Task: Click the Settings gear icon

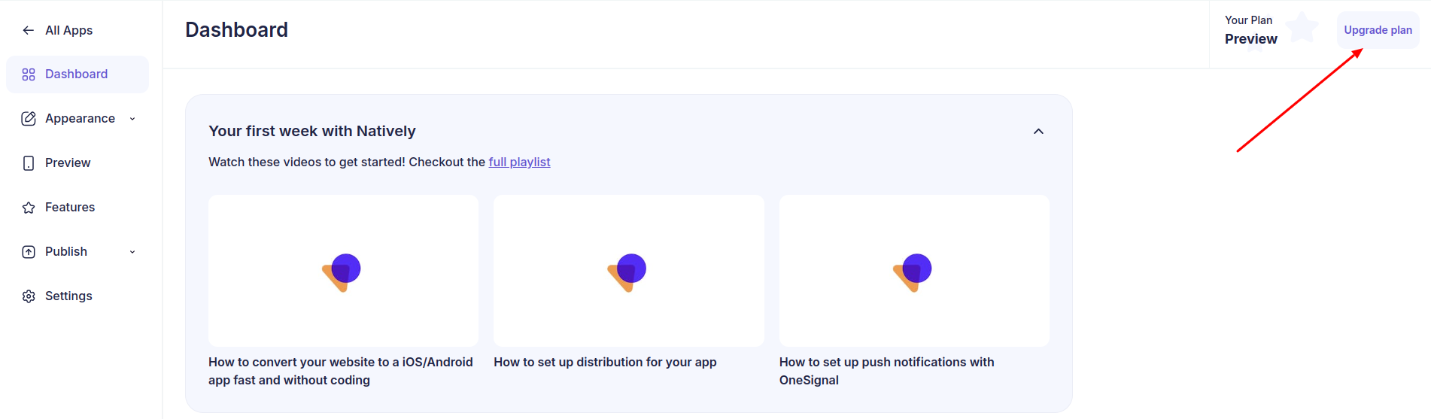Action: (29, 296)
